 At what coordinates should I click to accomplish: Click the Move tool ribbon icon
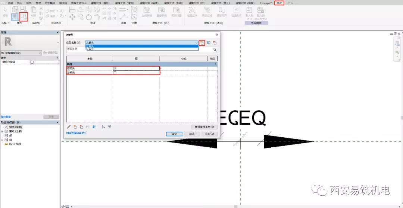(72, 17)
